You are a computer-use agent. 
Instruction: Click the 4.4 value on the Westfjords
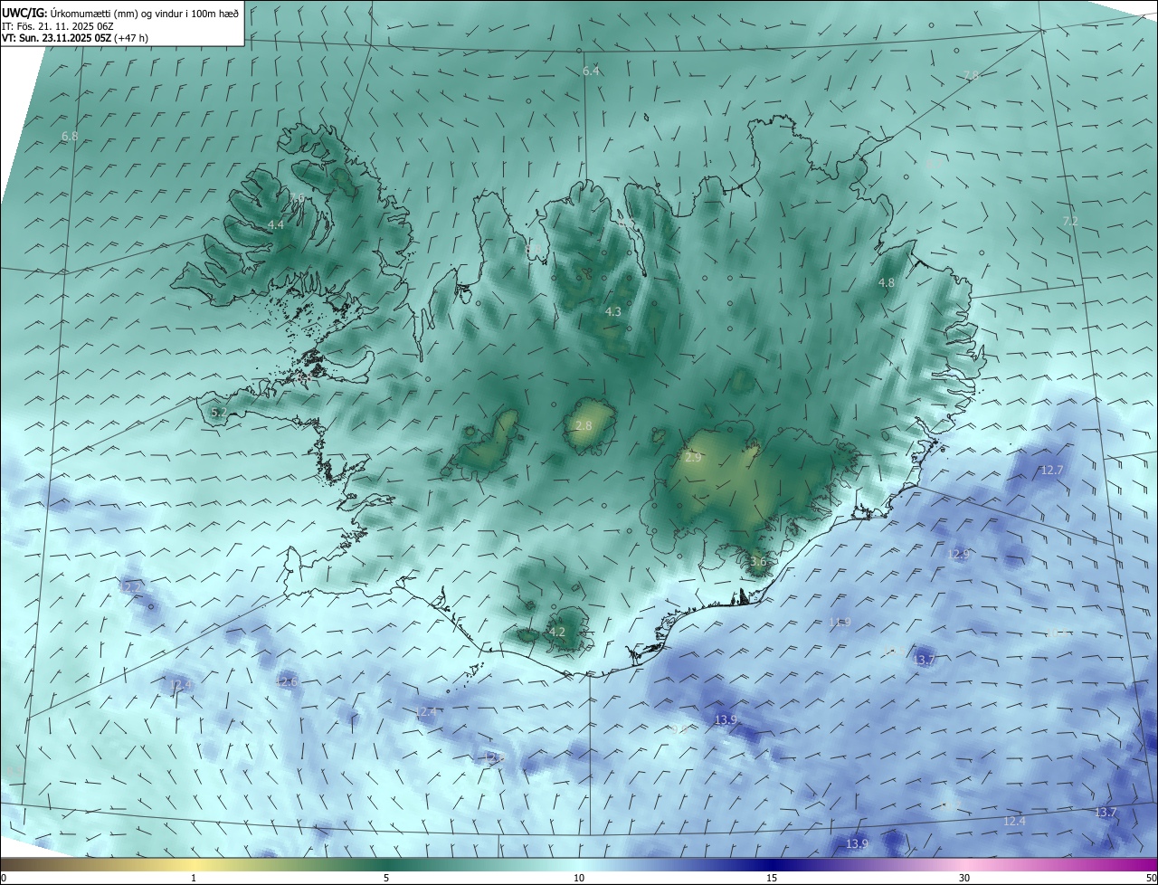pyautogui.click(x=276, y=224)
